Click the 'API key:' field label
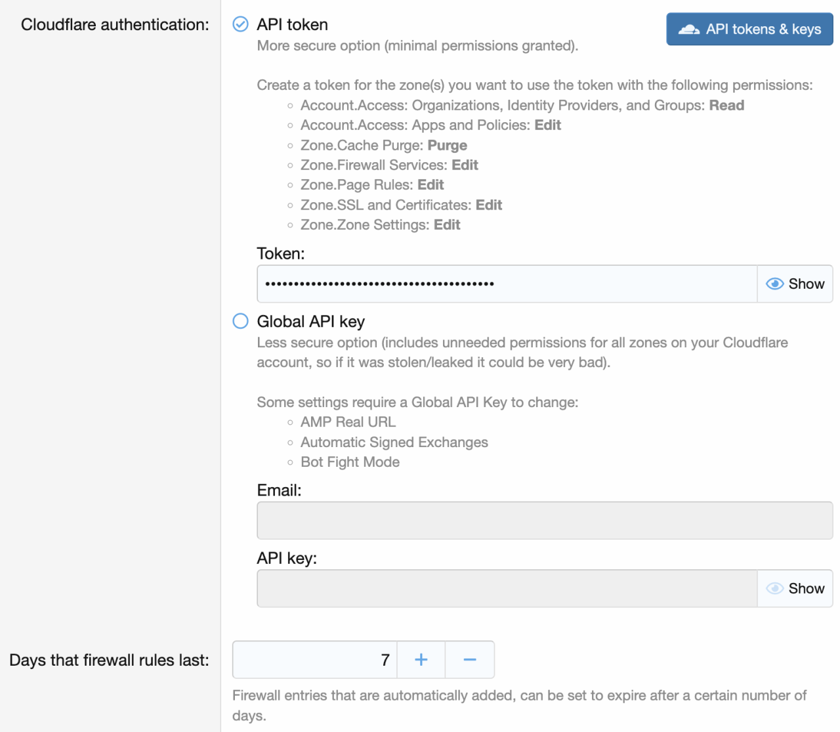Screen dimensions: 840x732 point(287,558)
